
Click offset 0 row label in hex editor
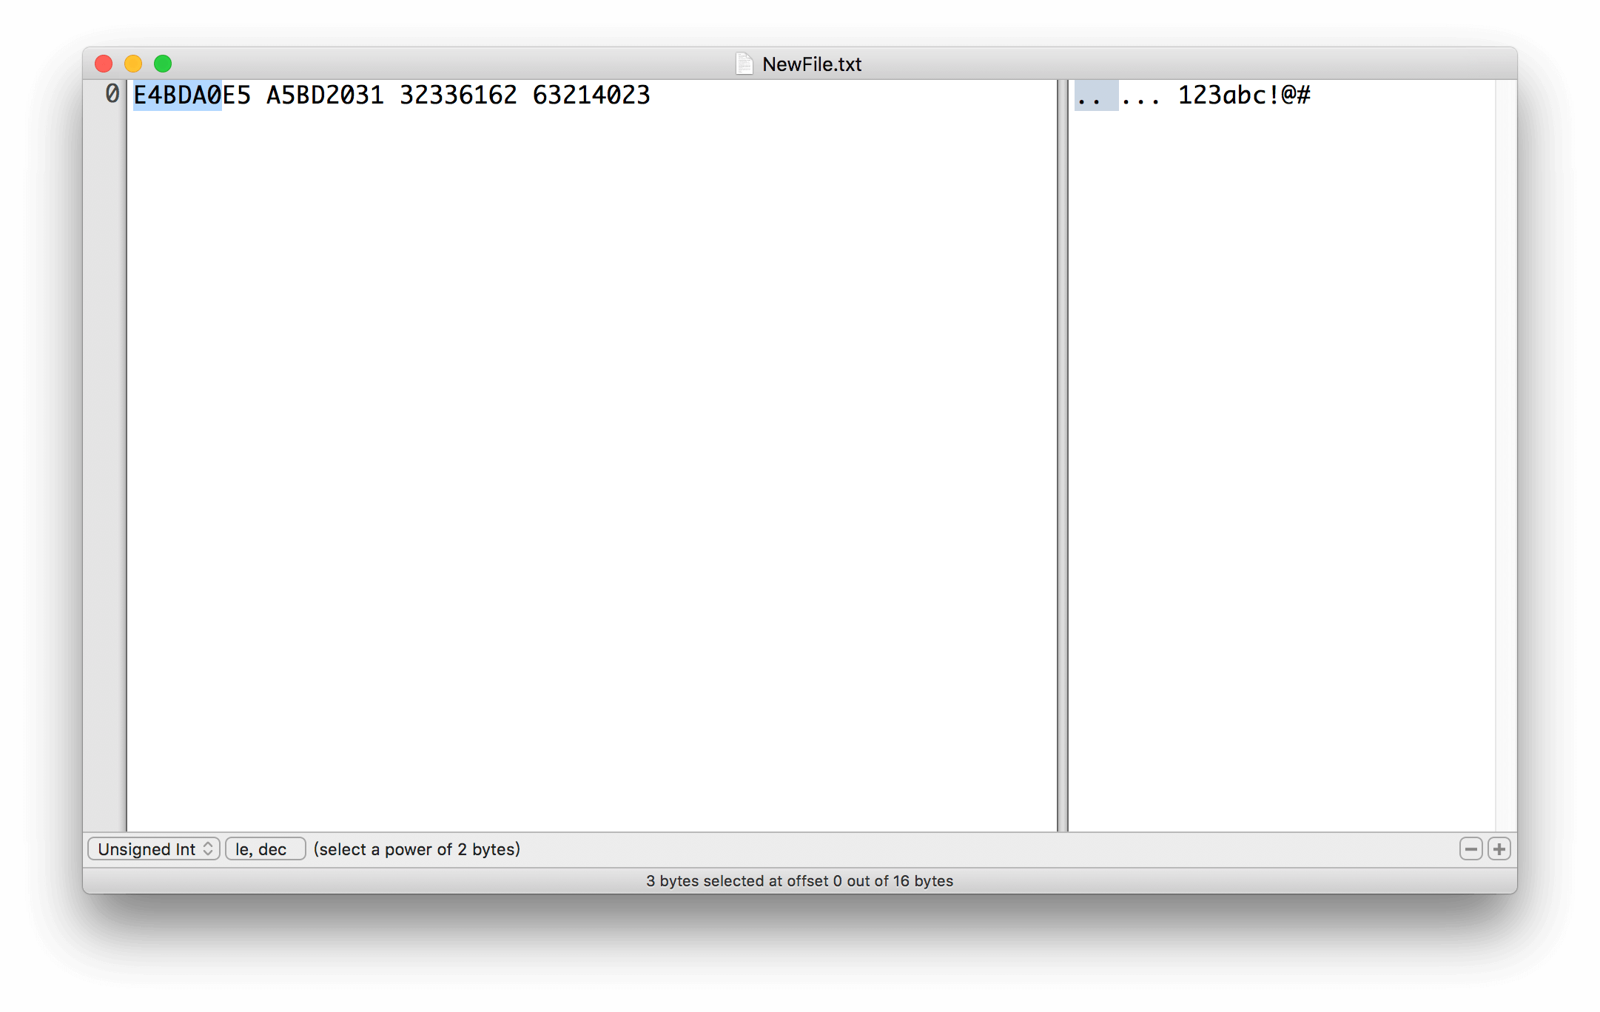tap(111, 95)
